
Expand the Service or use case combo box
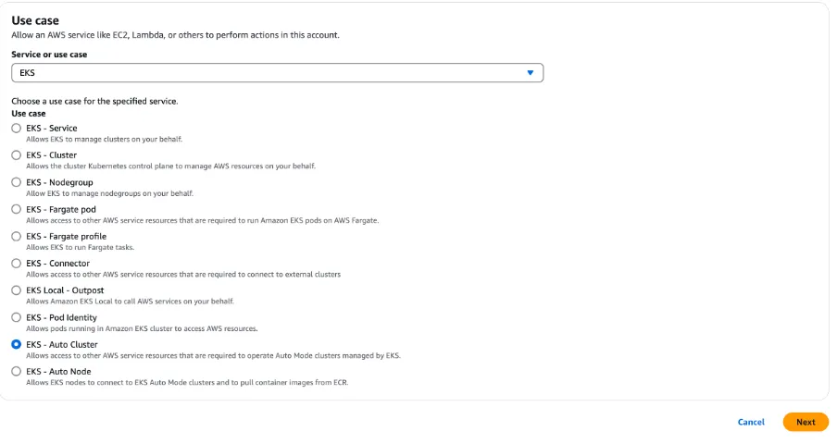277,73
